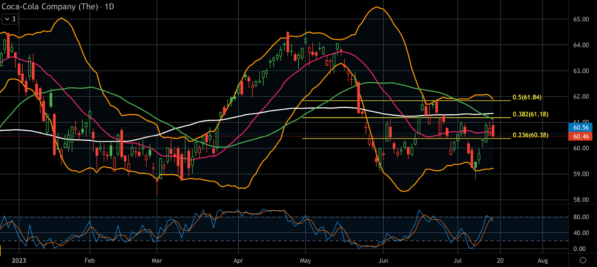This screenshot has height=267, width=597.
Task: Click the 65.00 price axis label
Action: point(581,19)
